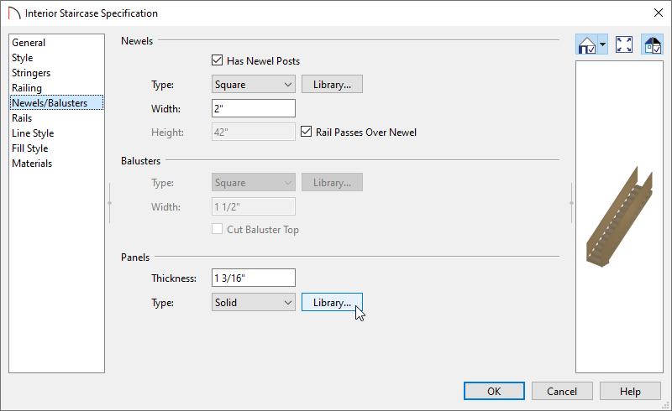This screenshot has width=672, height=411.
Task: Switch to the Railing category
Action: tap(27, 88)
